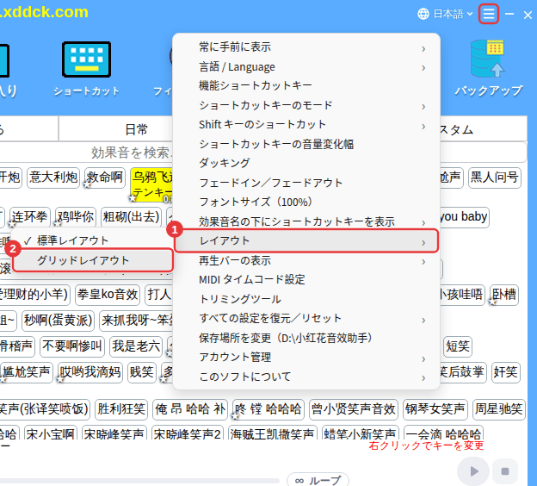Play the 卧槽 sound effect
Viewport: 537px width, 486px height.
[503, 295]
